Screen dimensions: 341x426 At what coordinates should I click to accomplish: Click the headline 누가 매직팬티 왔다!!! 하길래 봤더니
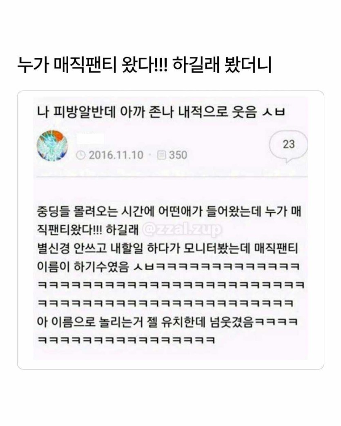(145, 64)
